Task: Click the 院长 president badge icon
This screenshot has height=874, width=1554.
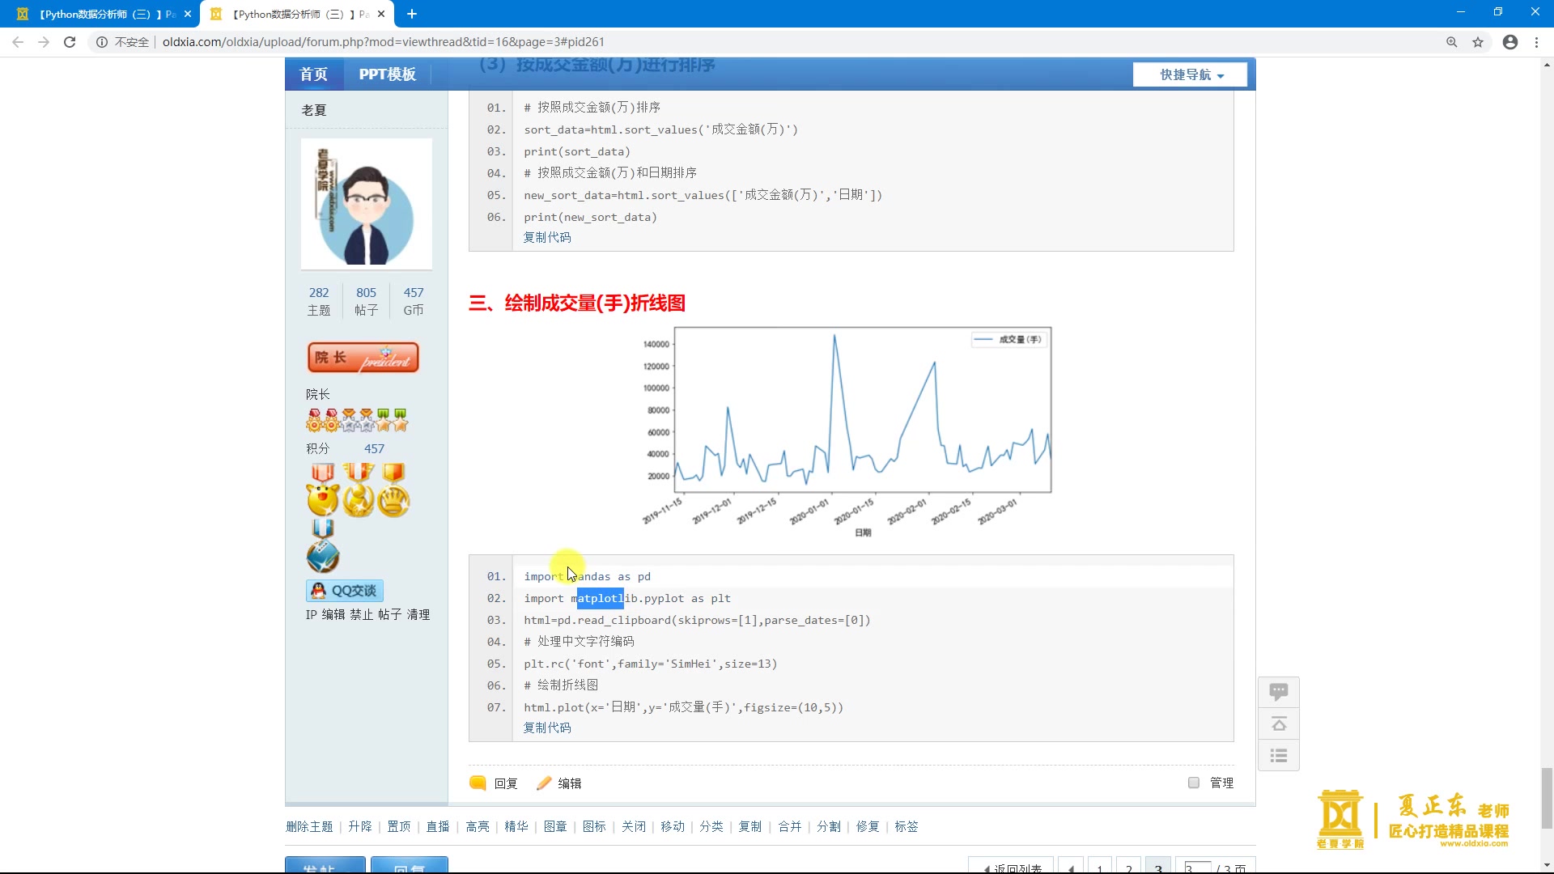Action: (364, 358)
